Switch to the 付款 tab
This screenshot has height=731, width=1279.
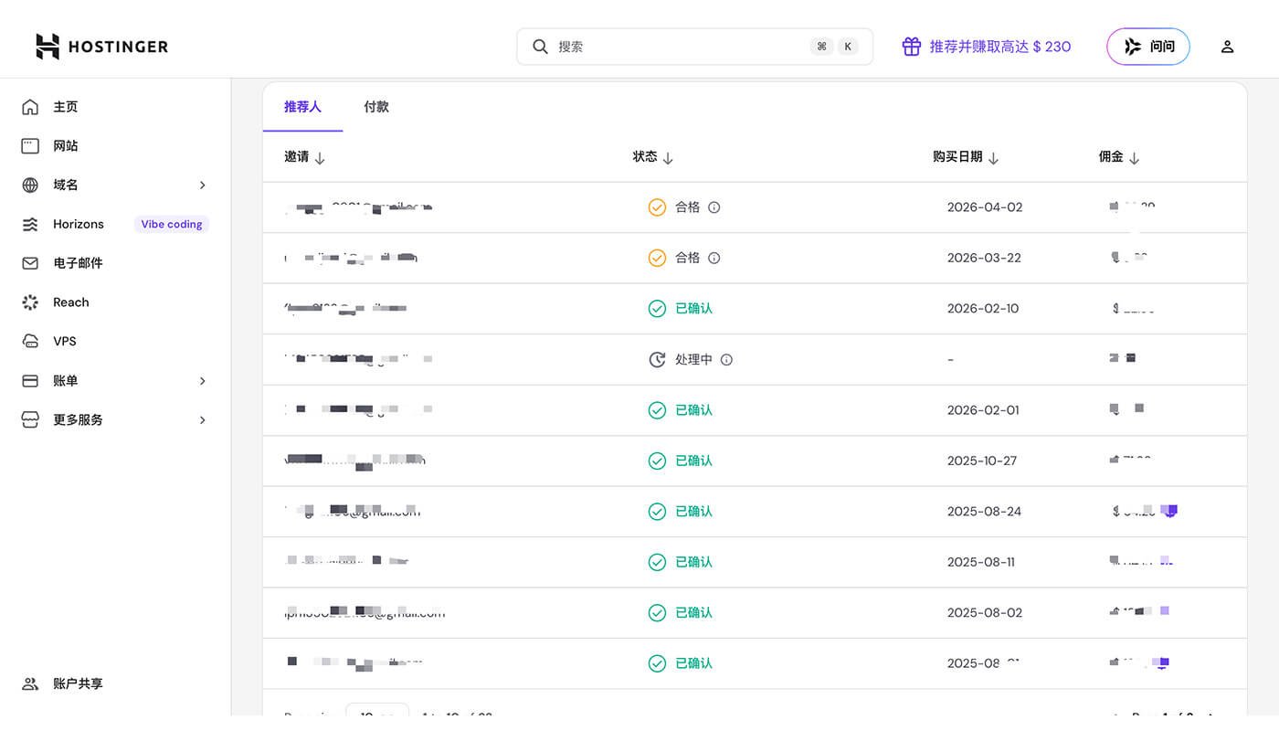[375, 107]
